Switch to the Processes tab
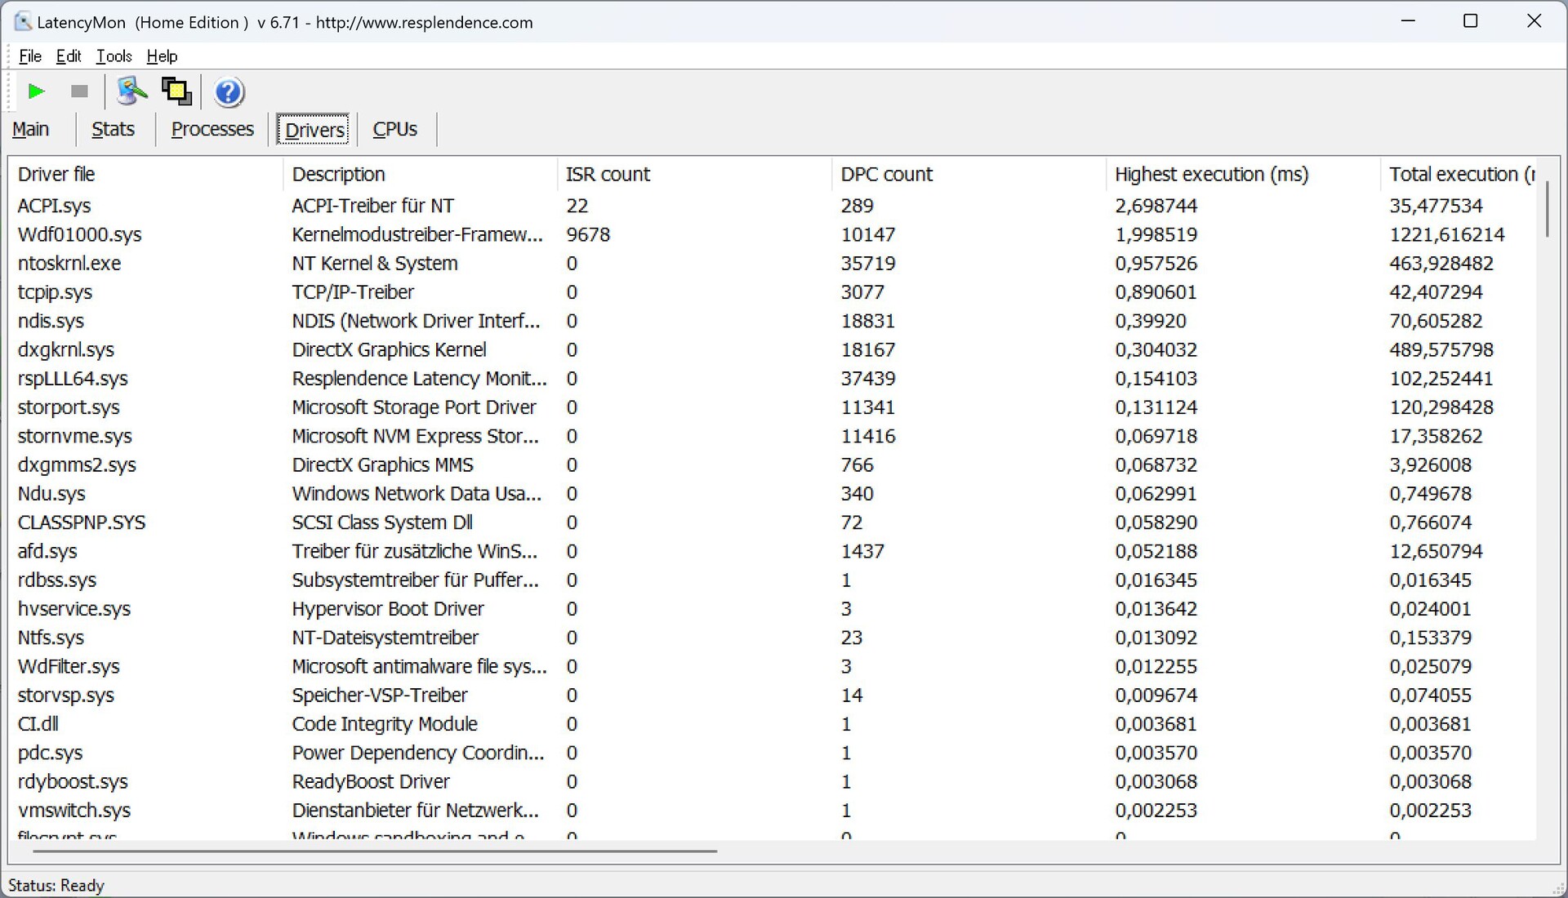This screenshot has width=1568, height=898. tap(212, 130)
